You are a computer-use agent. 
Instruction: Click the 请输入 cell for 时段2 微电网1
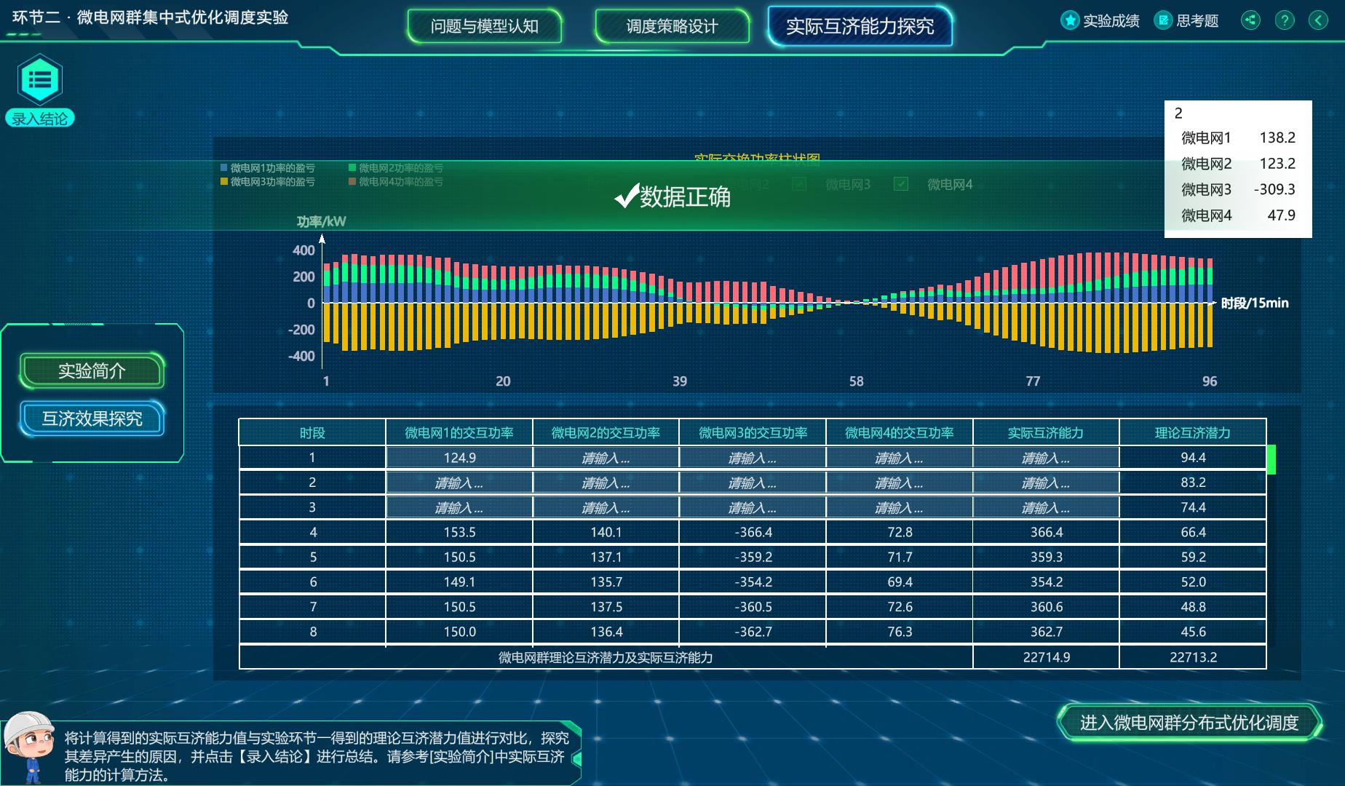(x=459, y=482)
